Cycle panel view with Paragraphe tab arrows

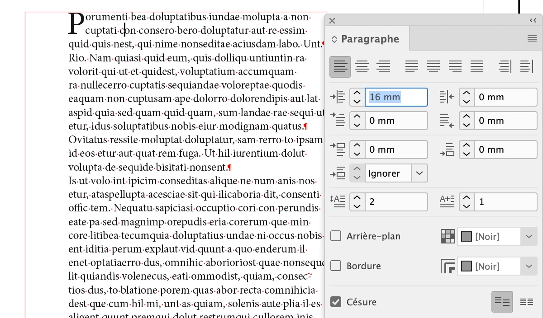pyautogui.click(x=334, y=39)
